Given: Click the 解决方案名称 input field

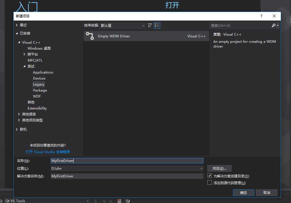Looking at the screenshot, I should click(127, 176).
